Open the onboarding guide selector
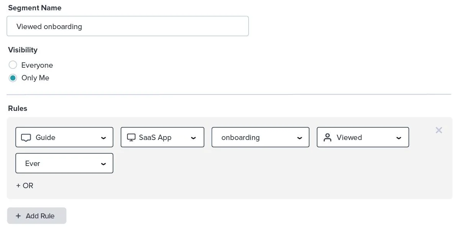Screen dimensions: 460x231 (x=253, y=138)
